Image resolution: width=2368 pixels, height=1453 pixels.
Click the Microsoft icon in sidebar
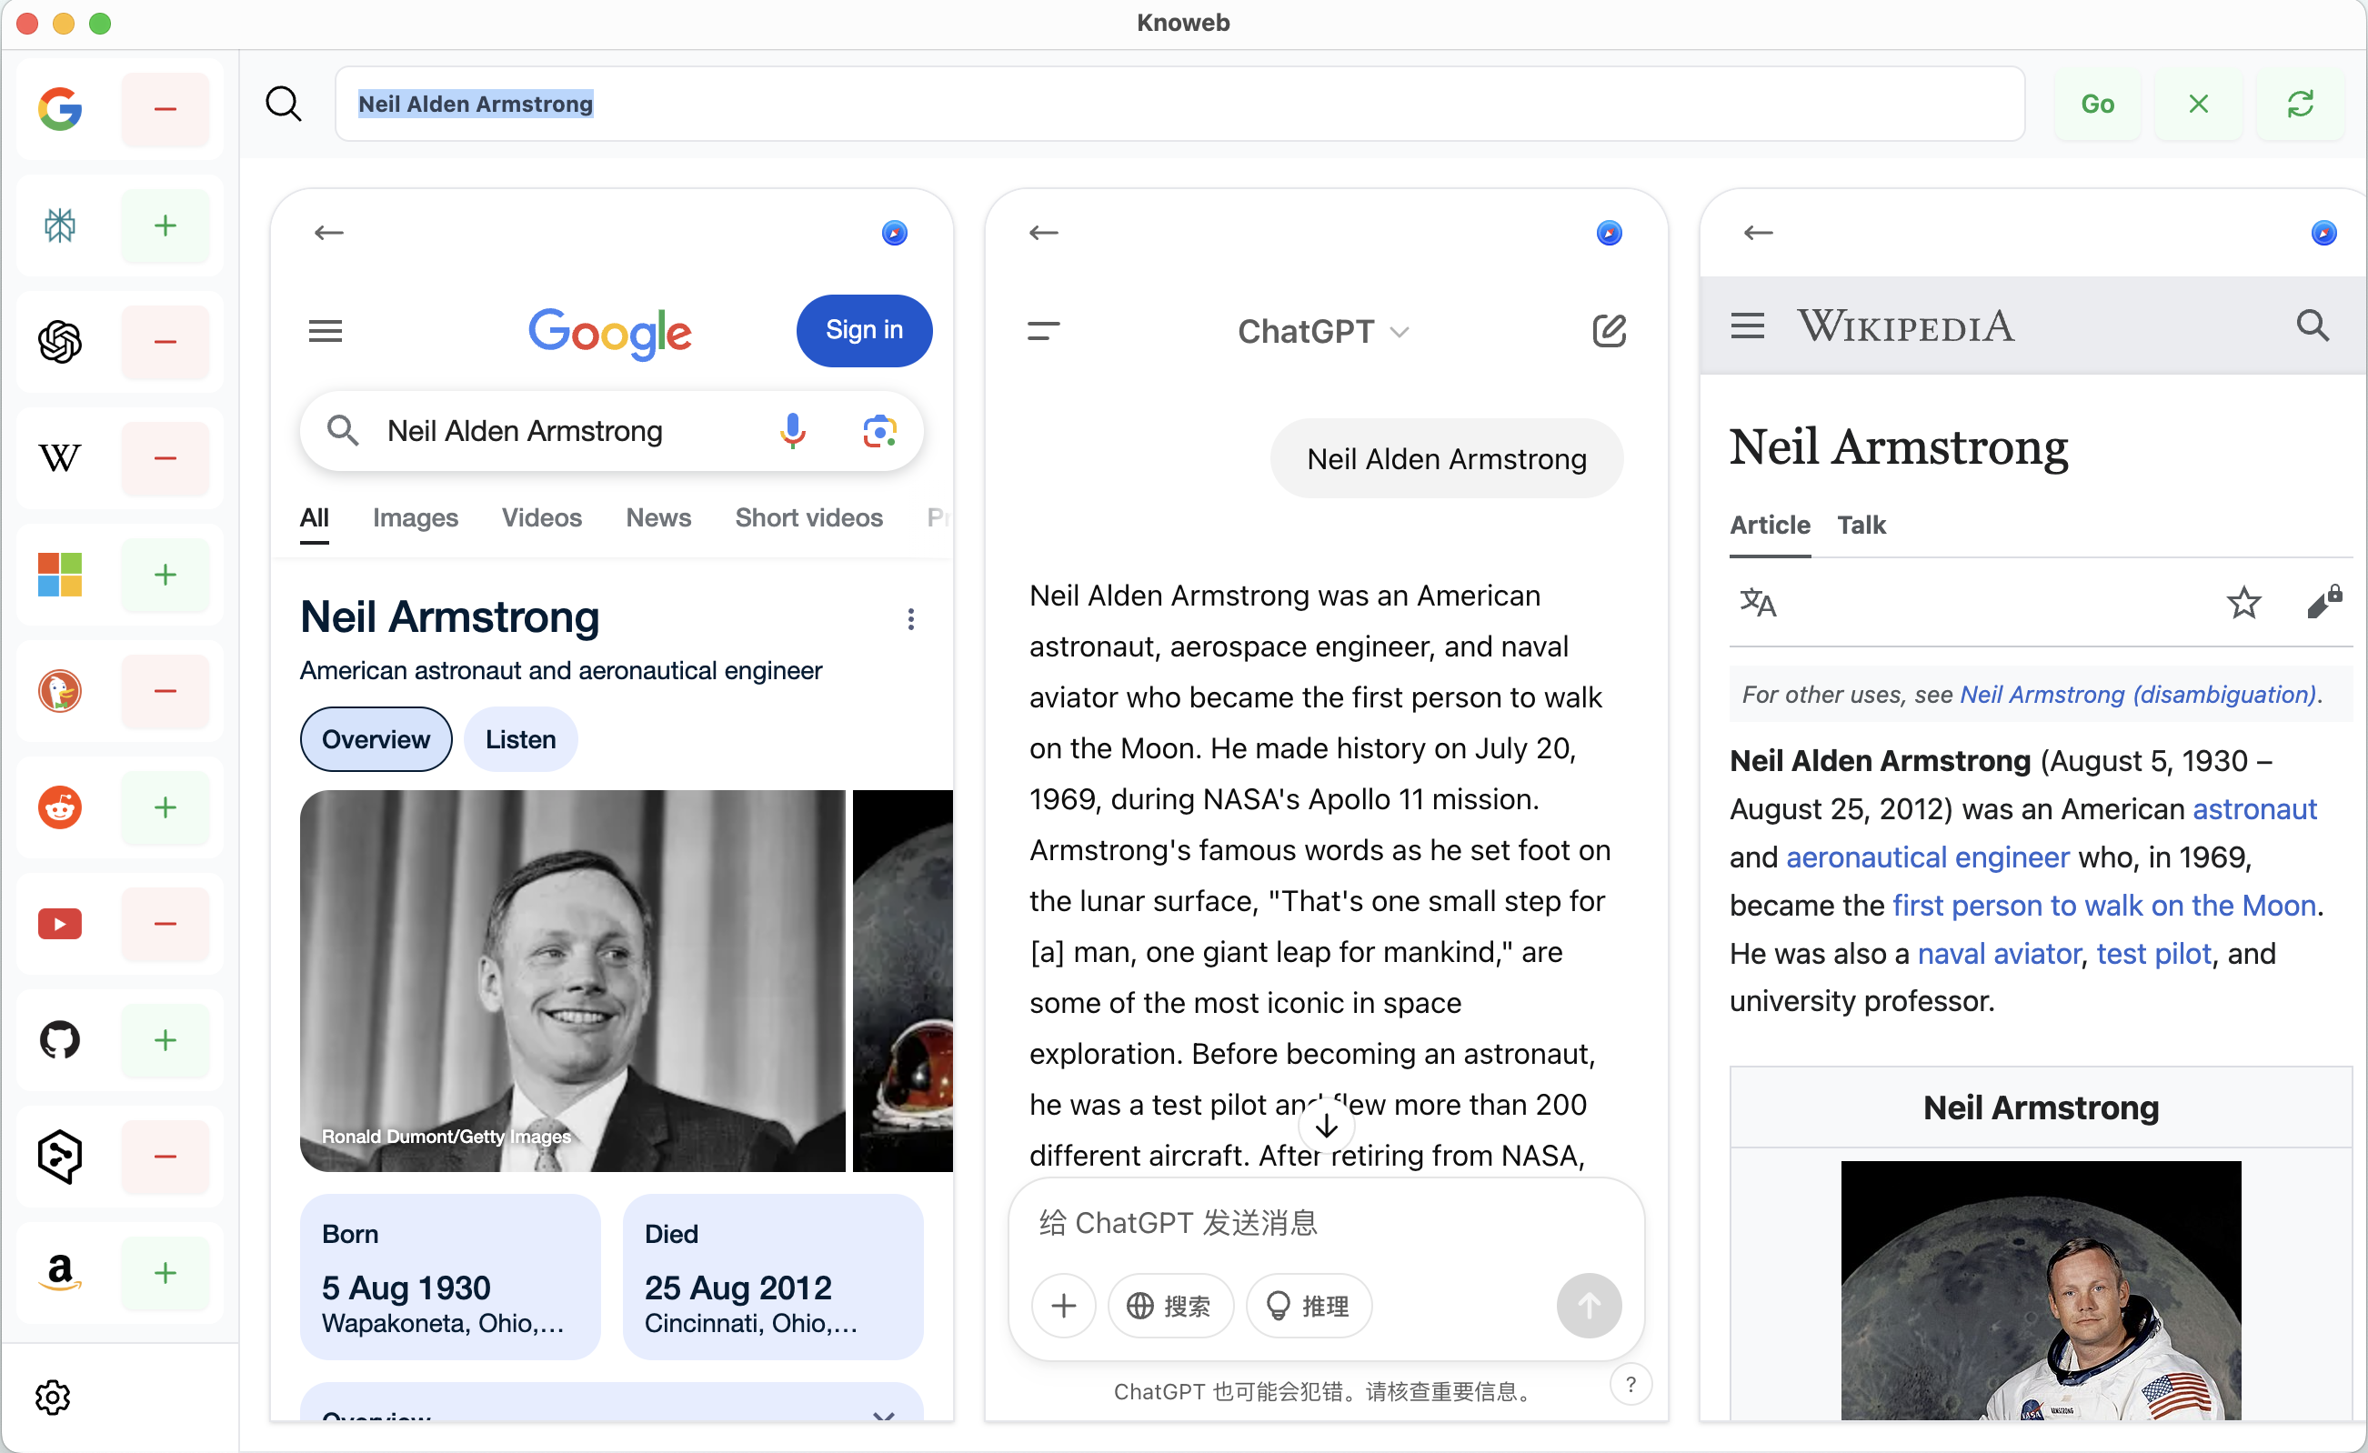point(60,575)
